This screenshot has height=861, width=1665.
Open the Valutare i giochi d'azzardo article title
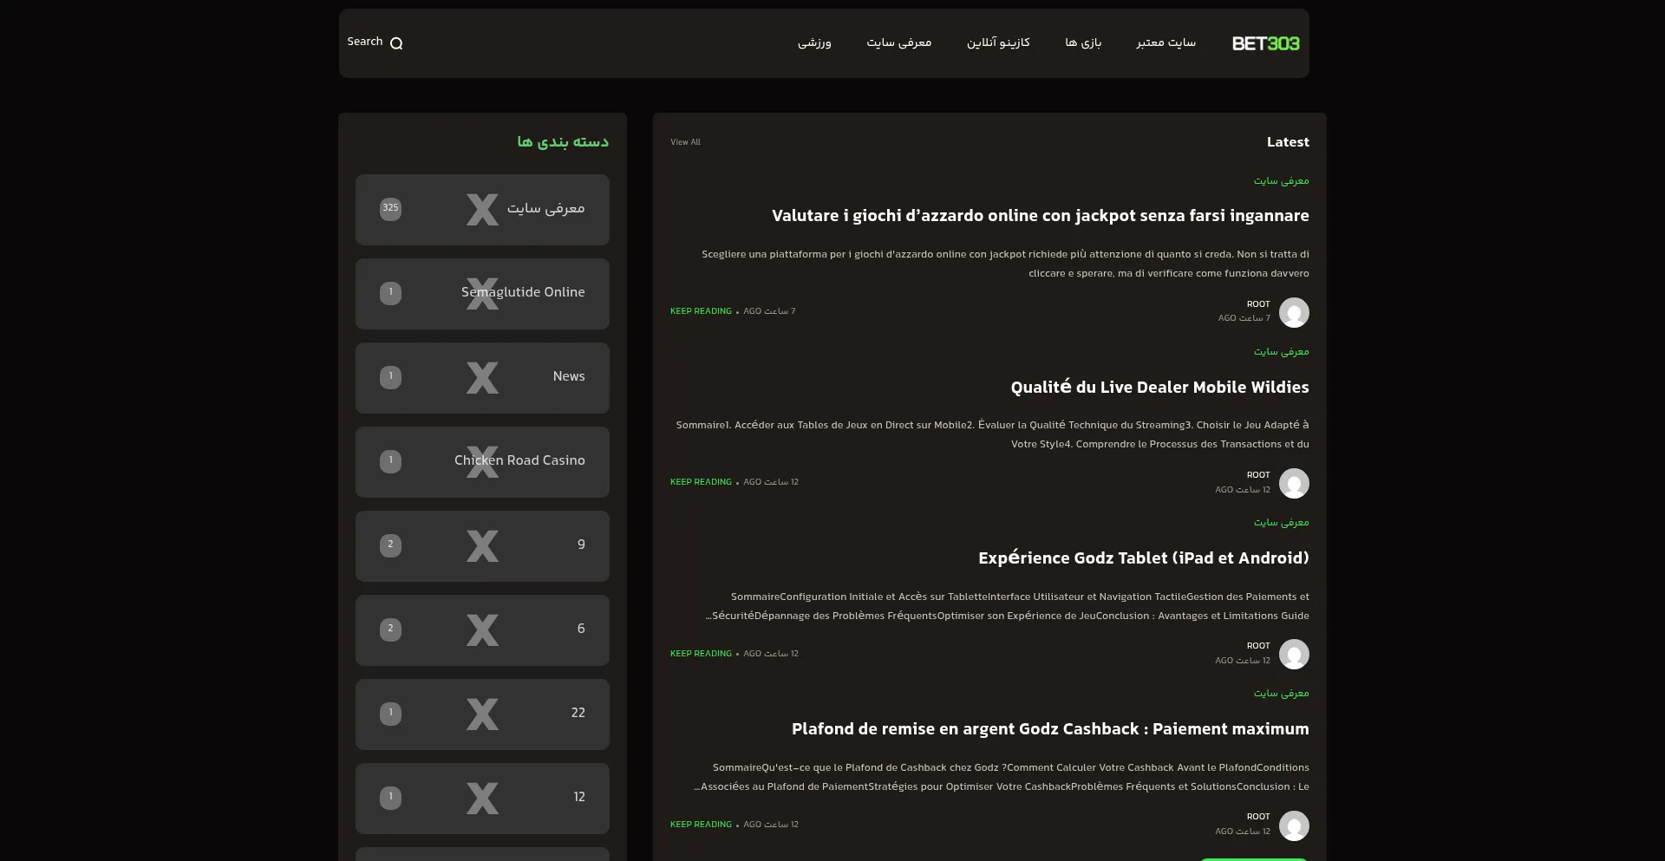tap(1041, 216)
